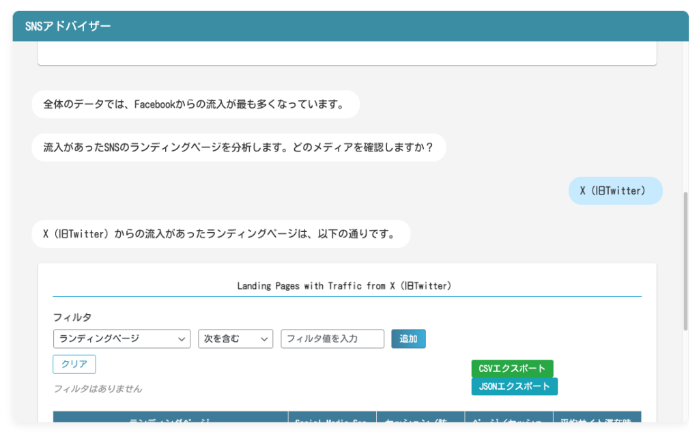Click the SNSアドバイザー header title
The height and width of the screenshot is (445, 699).
pyautogui.click(x=68, y=26)
